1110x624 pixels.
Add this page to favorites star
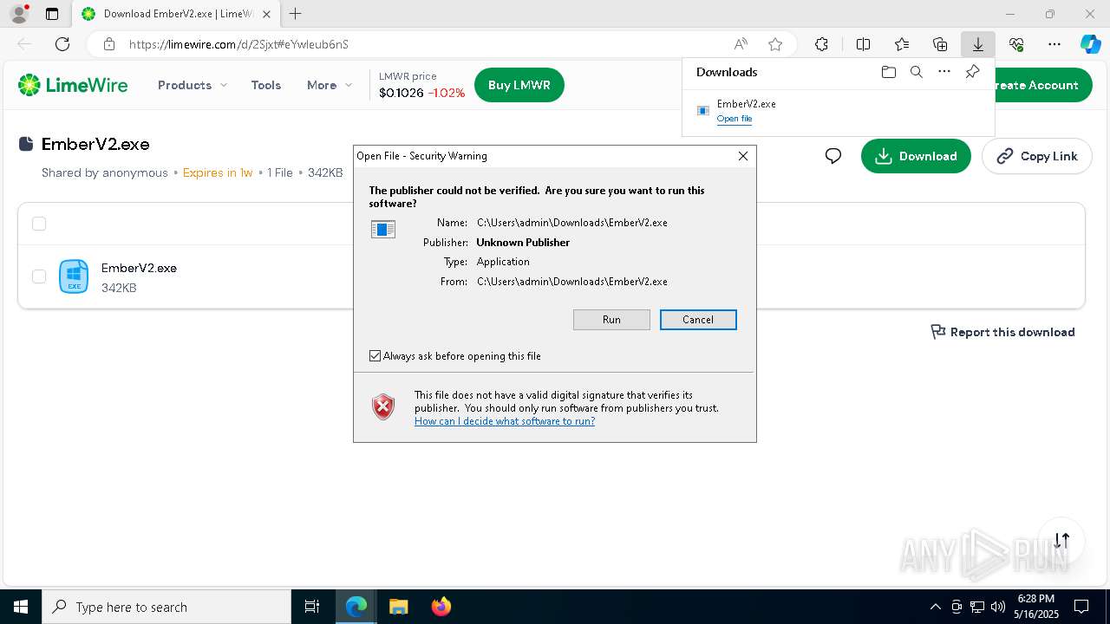point(775,44)
